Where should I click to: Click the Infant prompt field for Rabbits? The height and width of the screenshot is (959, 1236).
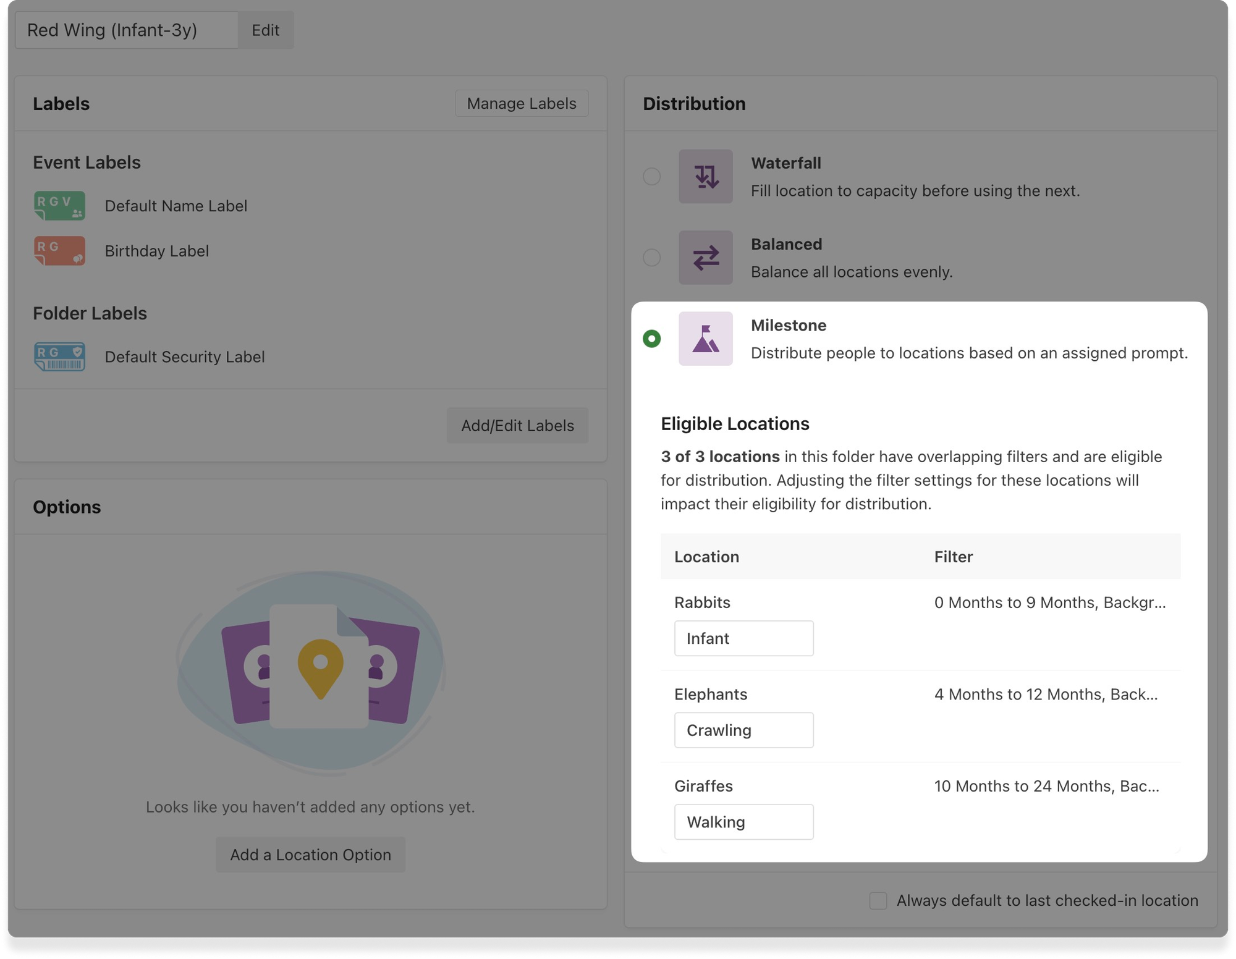point(743,638)
